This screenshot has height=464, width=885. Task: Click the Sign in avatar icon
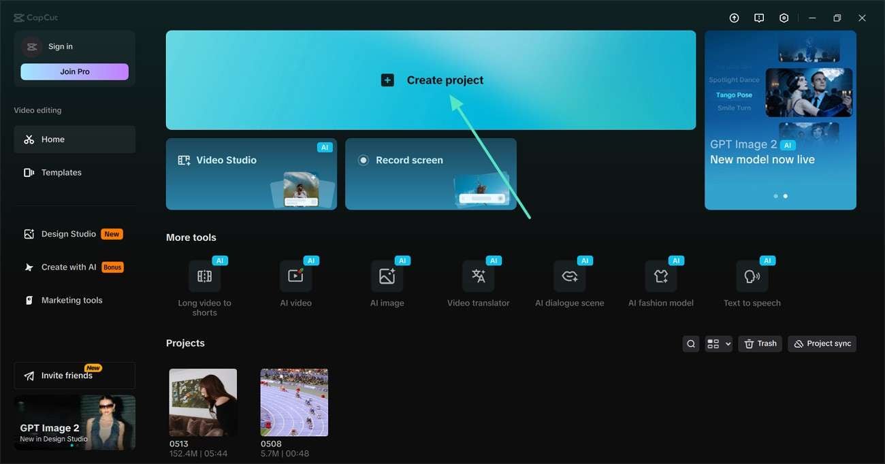click(x=31, y=46)
